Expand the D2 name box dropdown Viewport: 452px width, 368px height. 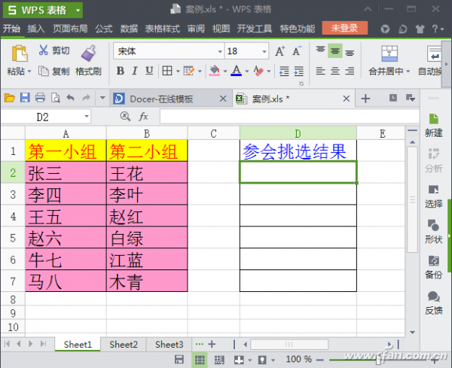pos(87,117)
